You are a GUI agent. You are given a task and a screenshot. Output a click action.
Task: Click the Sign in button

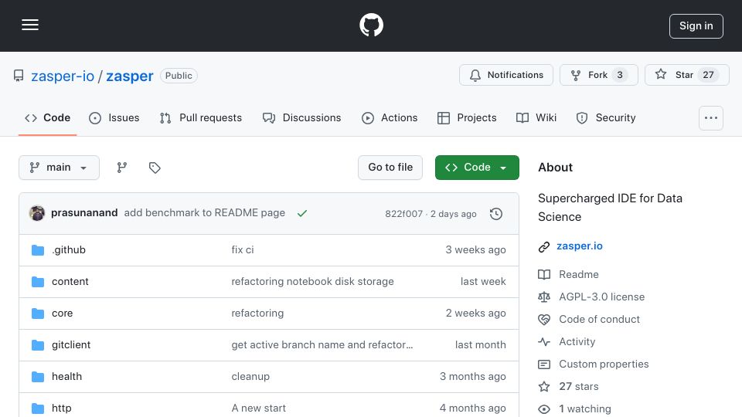pos(696,26)
